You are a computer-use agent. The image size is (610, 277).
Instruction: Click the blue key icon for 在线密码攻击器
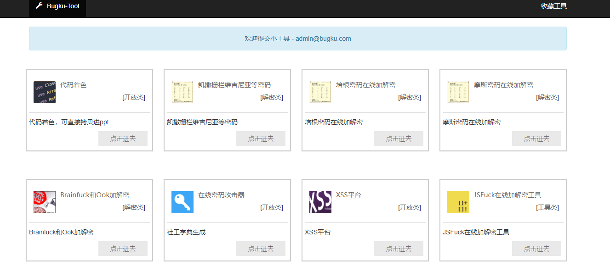182,202
